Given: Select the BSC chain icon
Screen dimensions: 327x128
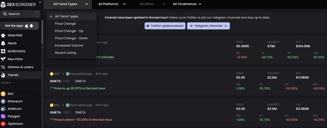Looking at the screenshot, I should click(3, 94).
